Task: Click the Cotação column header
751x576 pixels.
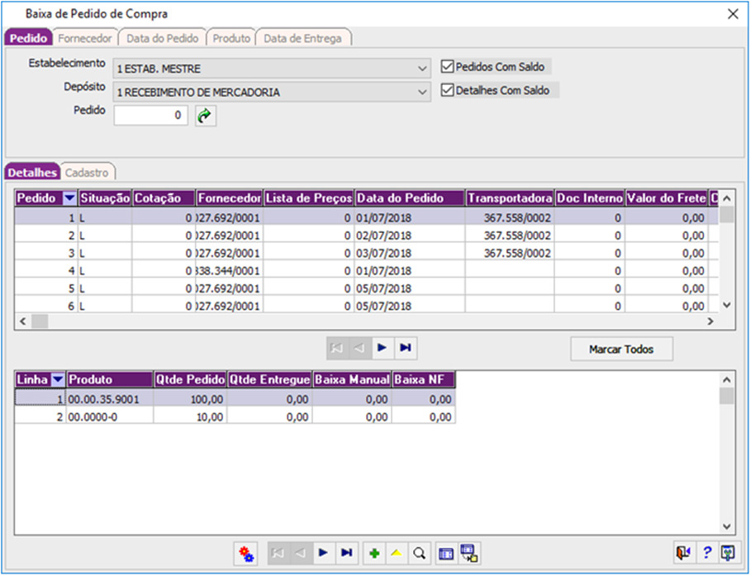Action: point(164,198)
